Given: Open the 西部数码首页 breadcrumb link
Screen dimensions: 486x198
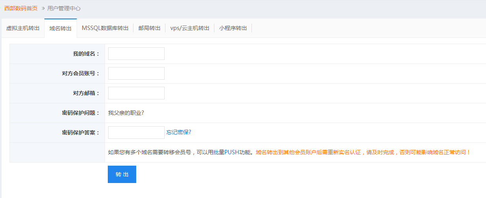Looking at the screenshot, I should pos(21,8).
